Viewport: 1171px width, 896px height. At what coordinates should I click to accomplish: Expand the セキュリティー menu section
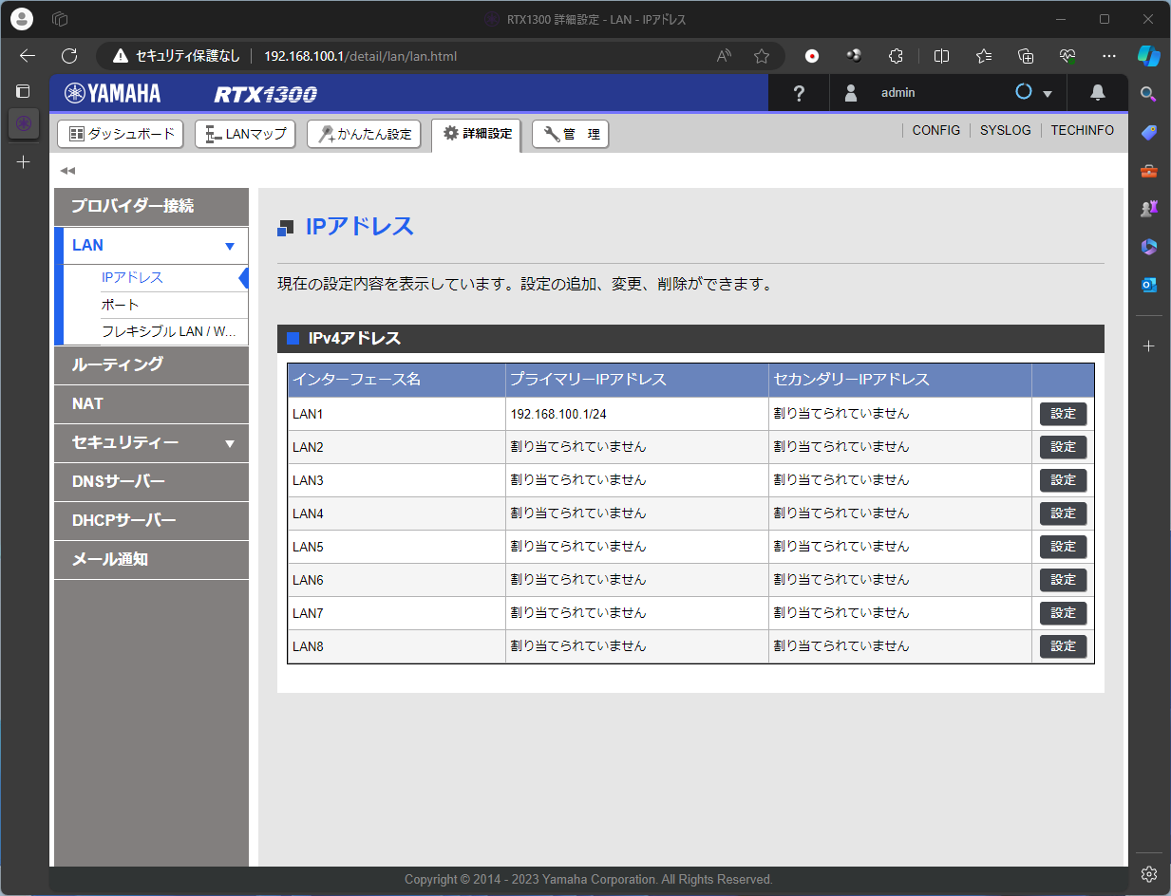coord(151,442)
